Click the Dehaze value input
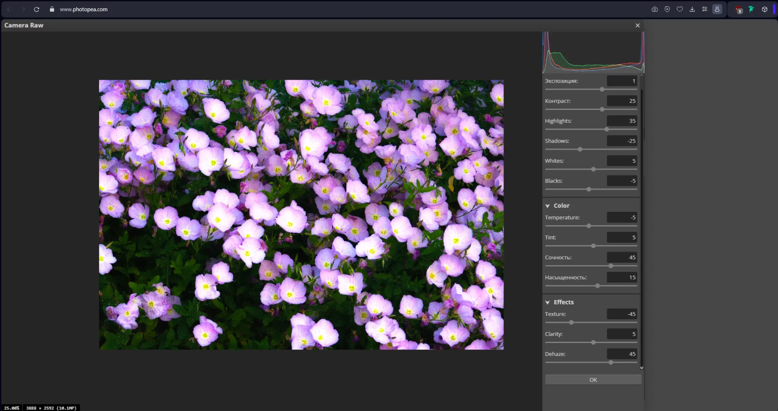 tap(621, 354)
